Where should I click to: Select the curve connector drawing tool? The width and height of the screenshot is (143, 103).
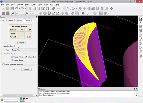pos(73,9)
